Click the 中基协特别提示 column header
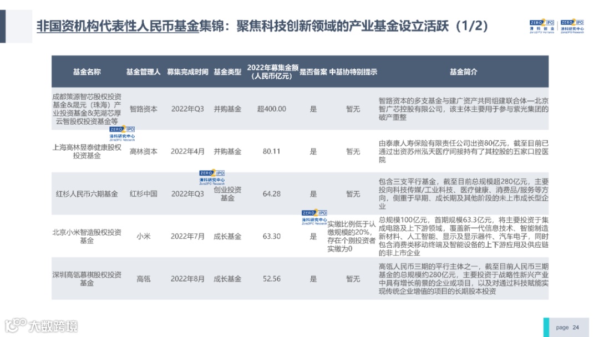599x337 pixels. tap(353, 72)
